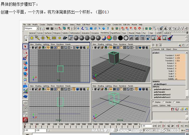The height and width of the screenshot is (135, 189).
Task: Open Options menu in layer editor
Action: 162,105
